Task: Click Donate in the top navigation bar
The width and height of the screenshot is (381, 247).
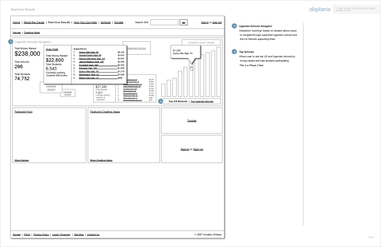Action: 119,22
